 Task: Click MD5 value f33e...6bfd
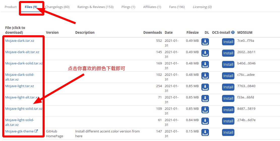coord(245,97)
